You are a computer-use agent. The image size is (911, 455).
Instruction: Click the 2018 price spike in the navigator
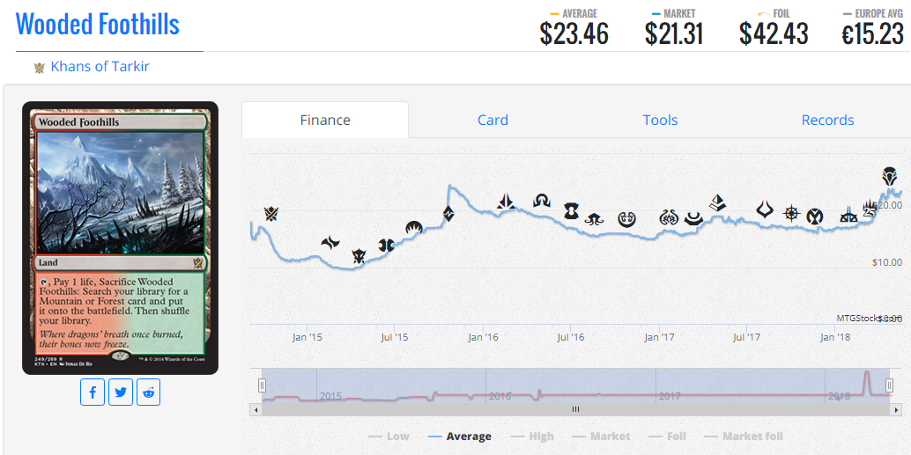pyautogui.click(x=866, y=382)
